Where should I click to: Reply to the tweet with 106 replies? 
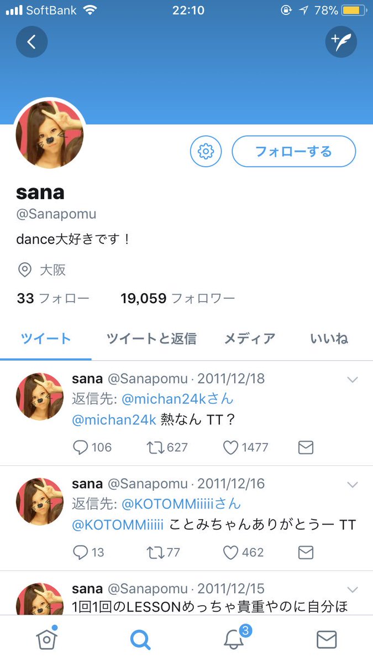click(x=81, y=447)
